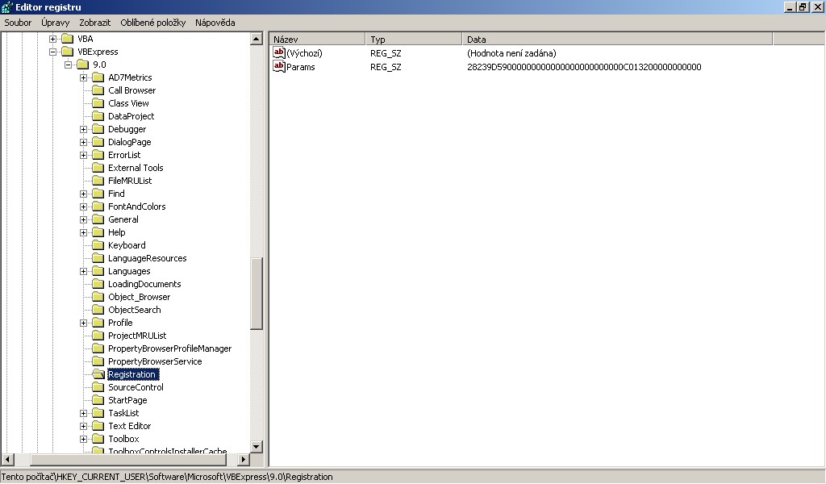Image resolution: width=826 pixels, height=484 pixels.
Task: Click the (Výchozí) default value icon
Action: [x=279, y=53]
